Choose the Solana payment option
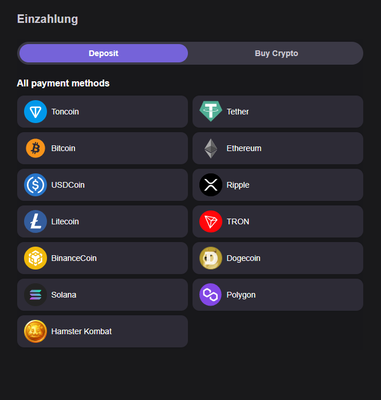 coord(103,295)
